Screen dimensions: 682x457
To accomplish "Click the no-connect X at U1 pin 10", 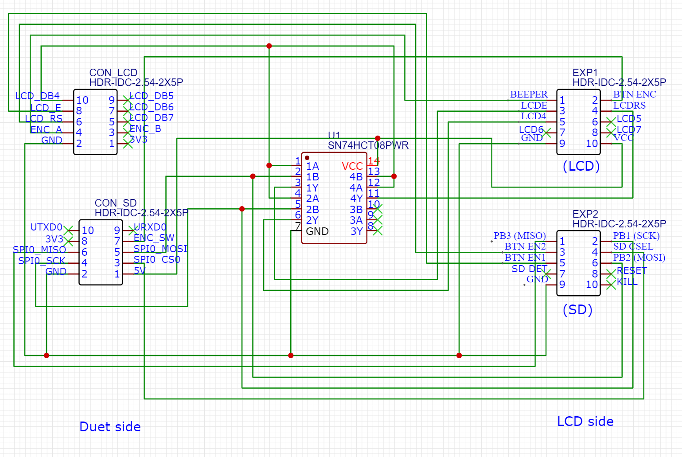I will click(x=378, y=209).
